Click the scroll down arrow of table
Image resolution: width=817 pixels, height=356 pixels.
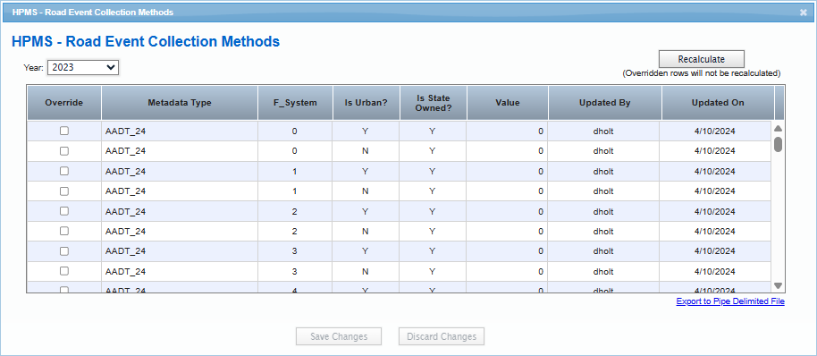tap(778, 285)
